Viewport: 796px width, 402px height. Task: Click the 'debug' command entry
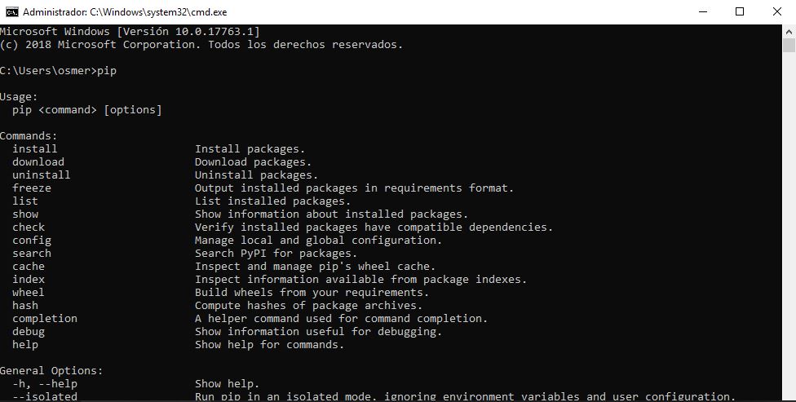click(29, 331)
